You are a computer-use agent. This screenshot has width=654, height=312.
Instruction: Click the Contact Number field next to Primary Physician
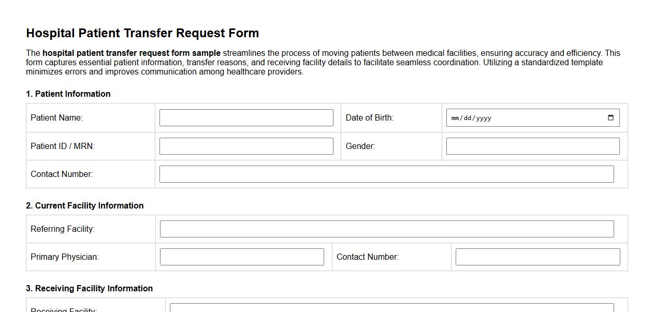tap(536, 257)
